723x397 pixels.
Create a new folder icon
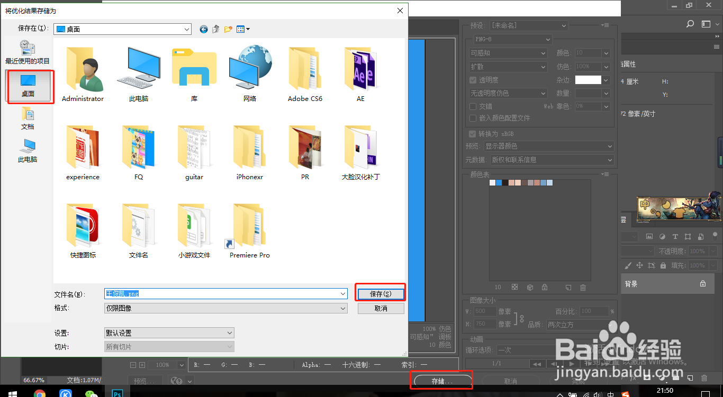click(228, 30)
